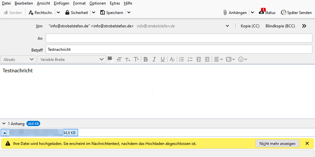Open the Extras menu
The width and height of the screenshot is (315, 157).
(x=115, y=3)
